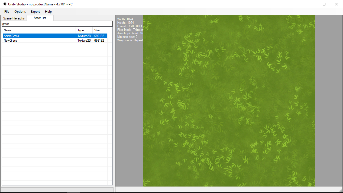Click the 699192 size cell of NewGrass
Viewport: 343px width, 193px height.
pyautogui.click(x=100, y=41)
